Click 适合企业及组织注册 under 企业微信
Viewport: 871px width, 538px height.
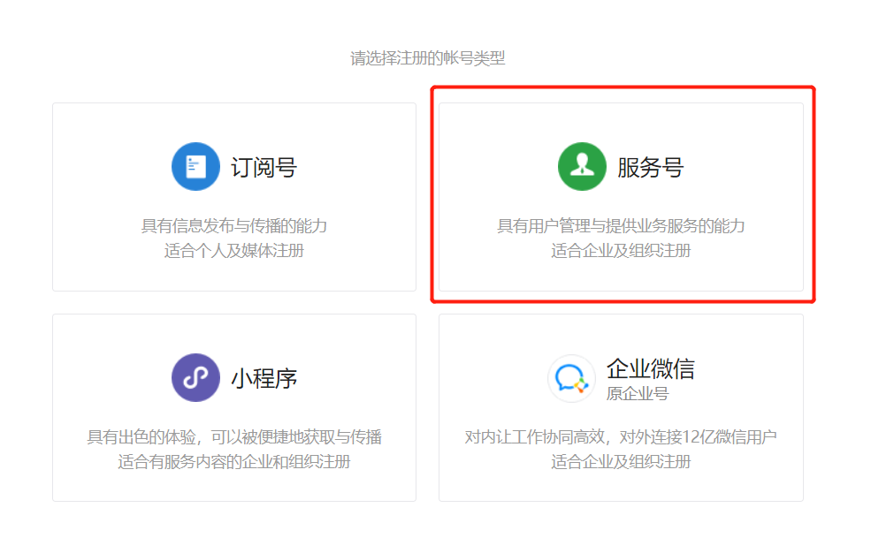point(621,461)
